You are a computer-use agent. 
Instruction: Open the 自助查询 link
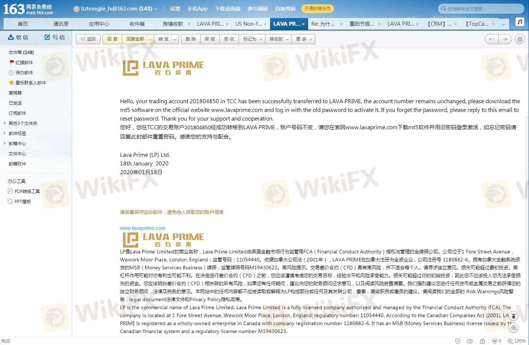(285, 9)
